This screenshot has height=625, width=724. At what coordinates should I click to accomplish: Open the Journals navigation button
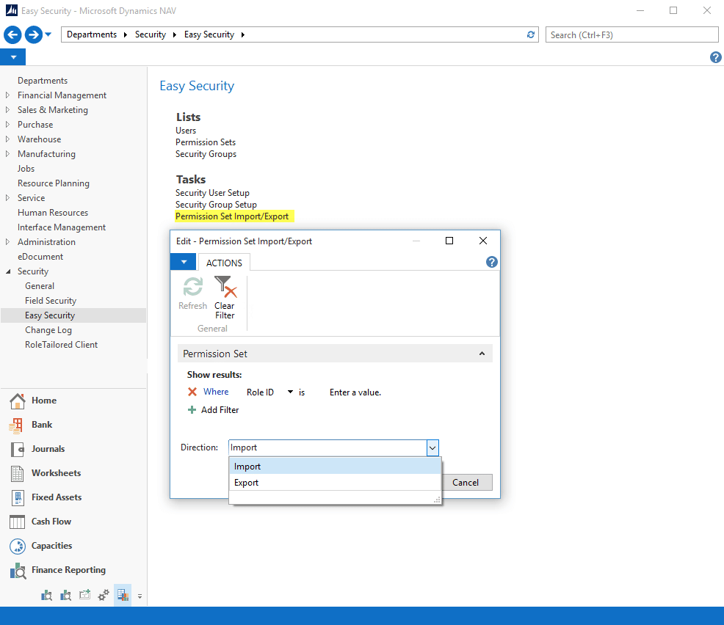pos(37,449)
